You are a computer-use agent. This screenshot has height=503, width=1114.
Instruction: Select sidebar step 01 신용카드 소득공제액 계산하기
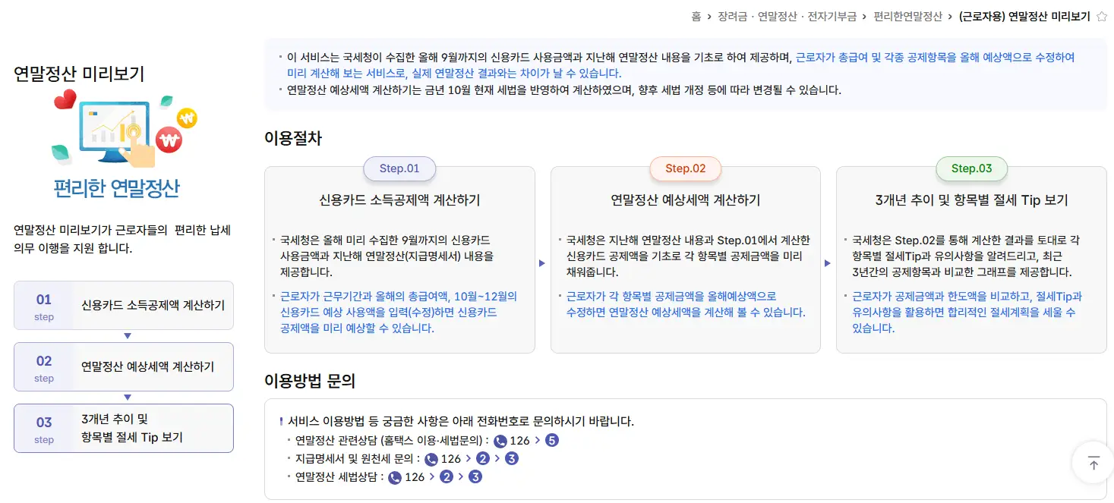124,305
